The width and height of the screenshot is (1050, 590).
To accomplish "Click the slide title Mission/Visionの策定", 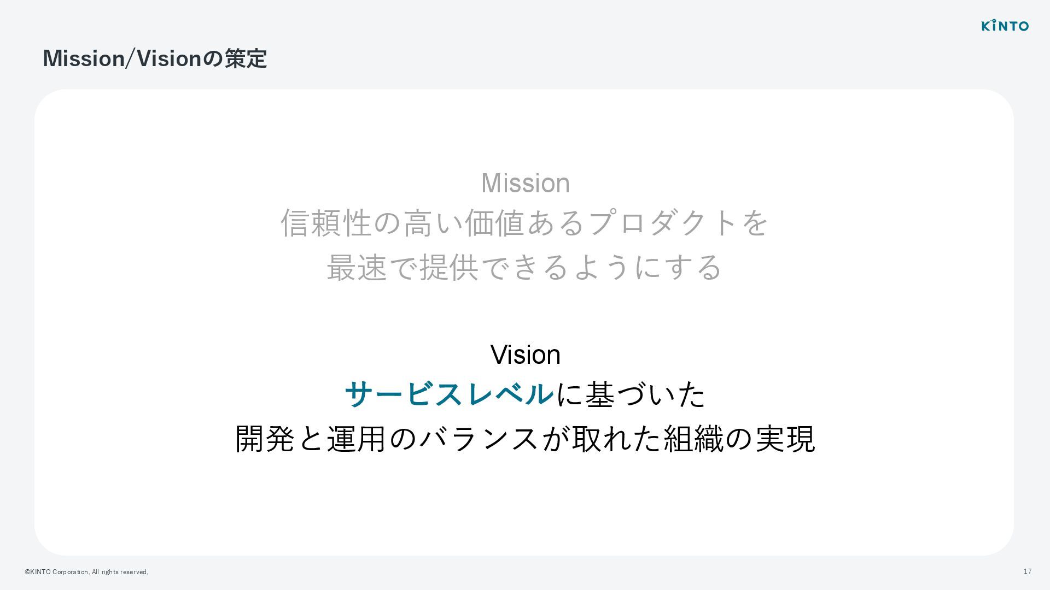I will point(155,58).
